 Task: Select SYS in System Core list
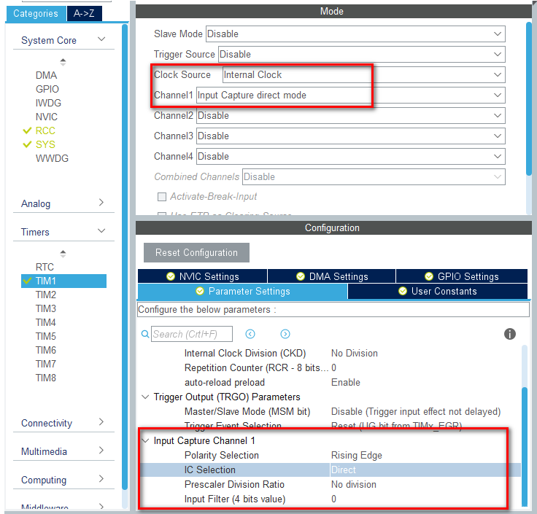tap(45, 144)
